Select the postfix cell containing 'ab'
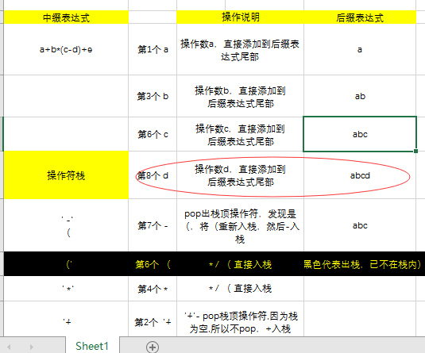425x353 pixels. [360, 96]
